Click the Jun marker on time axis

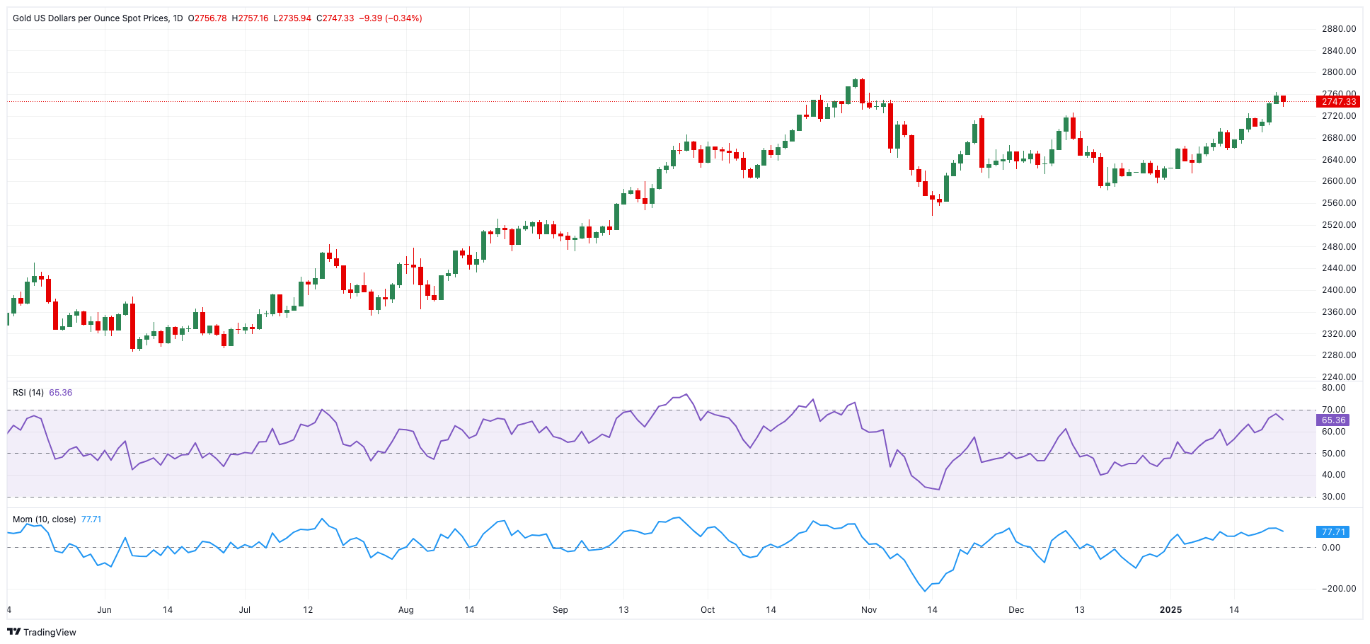pyautogui.click(x=104, y=610)
